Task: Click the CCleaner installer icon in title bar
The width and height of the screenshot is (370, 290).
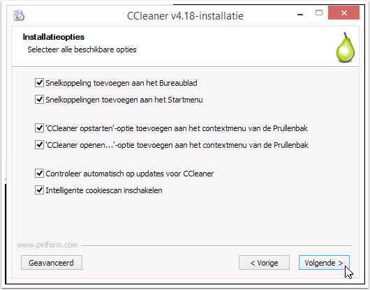Action: tap(19, 15)
